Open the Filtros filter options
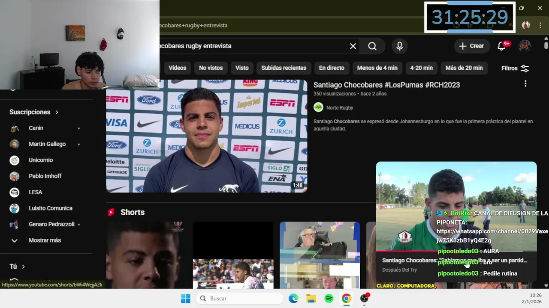 pyautogui.click(x=515, y=68)
